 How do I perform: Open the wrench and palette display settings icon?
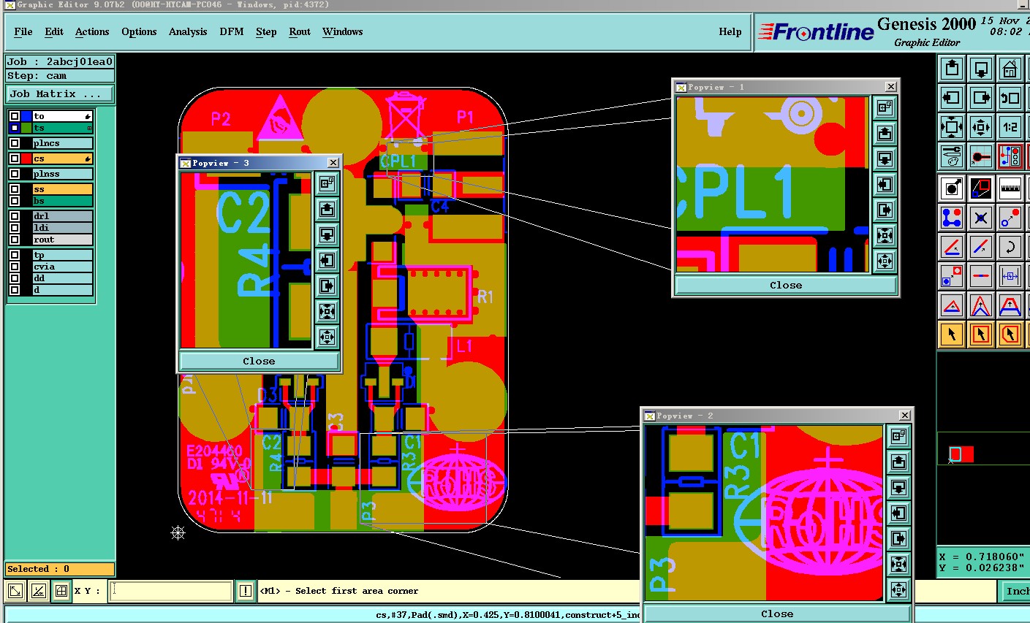(952, 156)
